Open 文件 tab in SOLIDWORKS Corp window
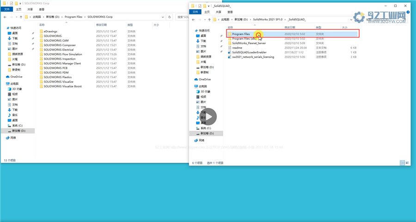The image size is (416, 222). pyautogui.click(x=7, y=9)
